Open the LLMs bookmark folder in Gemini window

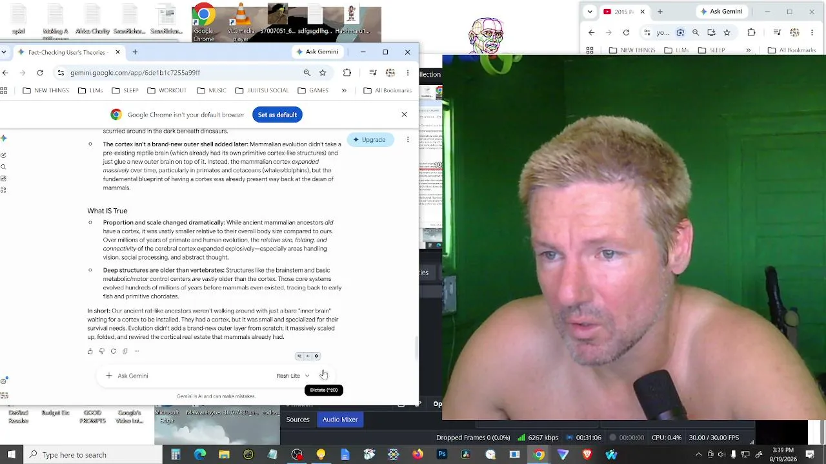tap(90, 90)
